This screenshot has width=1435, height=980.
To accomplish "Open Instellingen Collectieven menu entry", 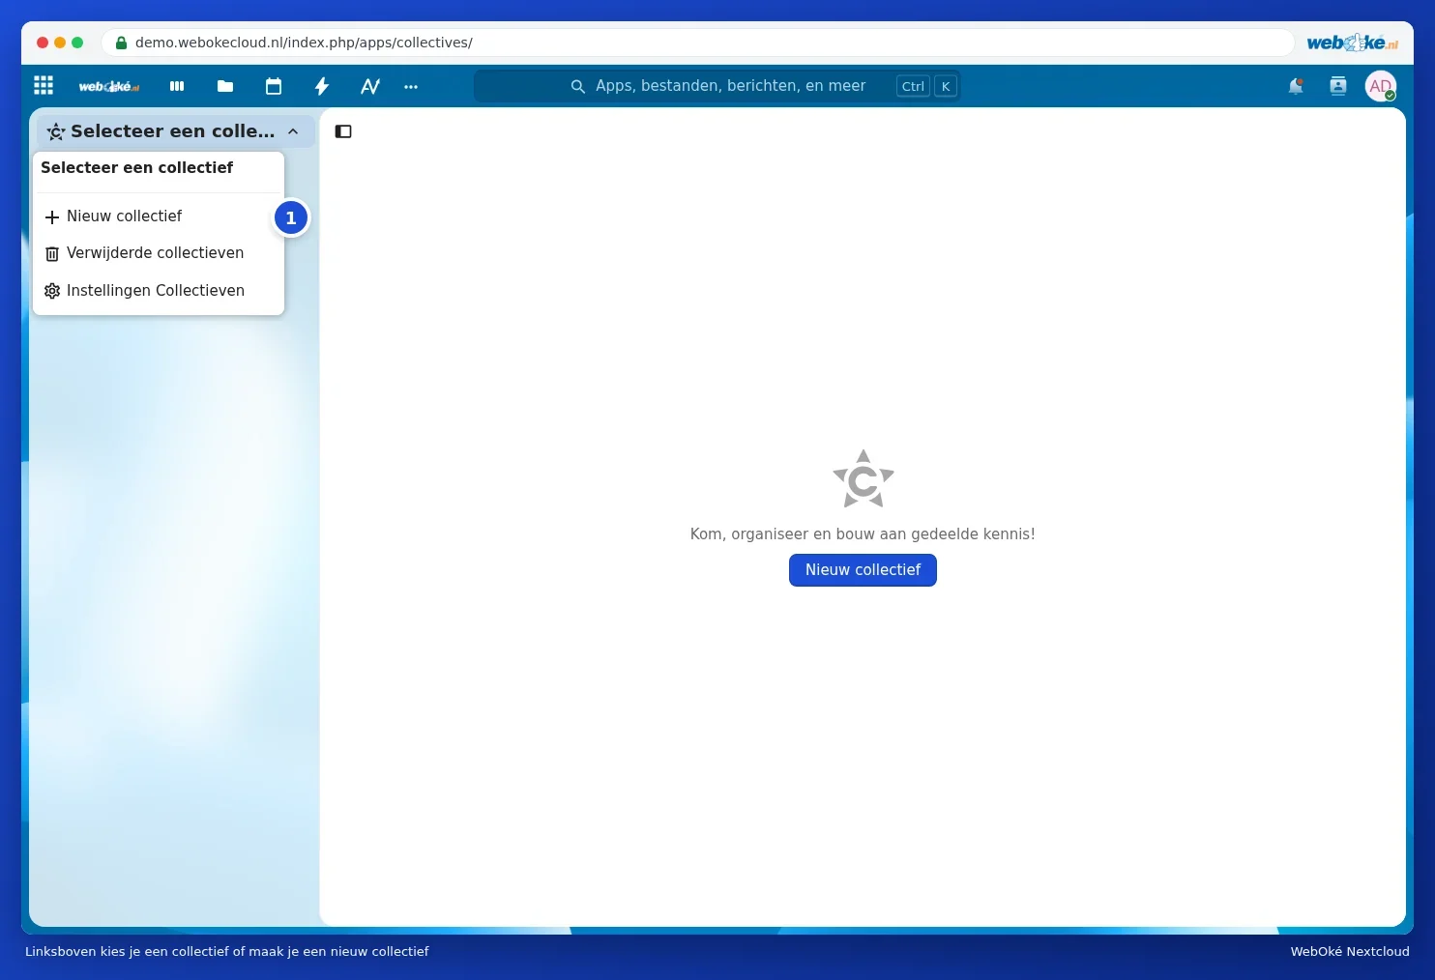I will coord(159,291).
